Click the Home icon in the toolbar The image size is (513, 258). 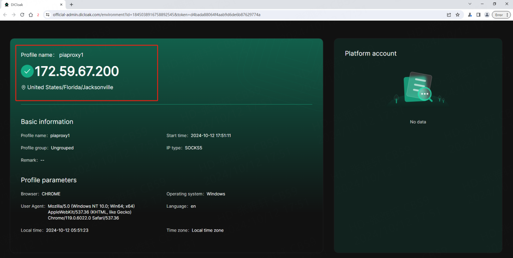30,15
